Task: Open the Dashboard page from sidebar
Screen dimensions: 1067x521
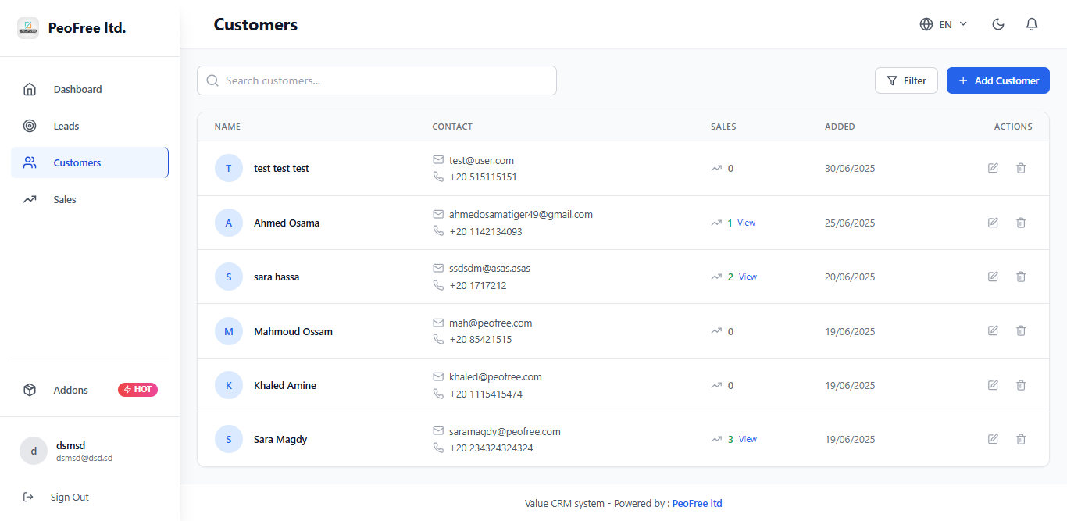Action: [x=77, y=89]
